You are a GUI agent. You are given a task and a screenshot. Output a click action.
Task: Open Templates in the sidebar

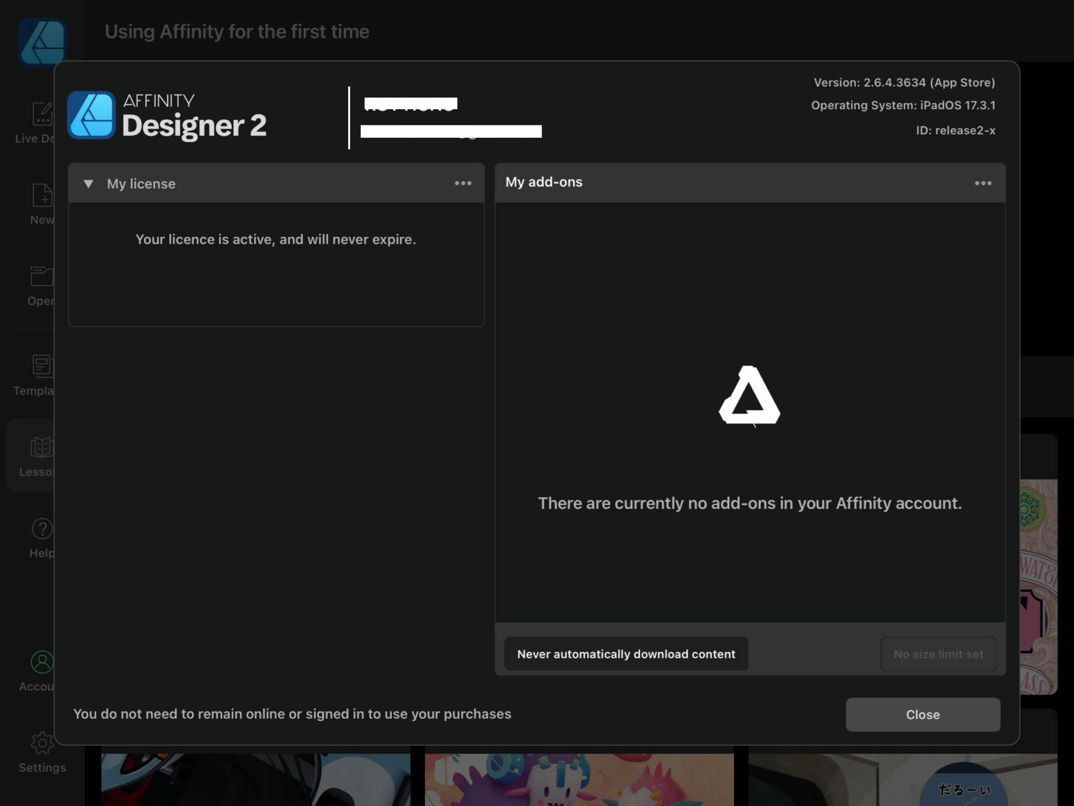coord(42,367)
